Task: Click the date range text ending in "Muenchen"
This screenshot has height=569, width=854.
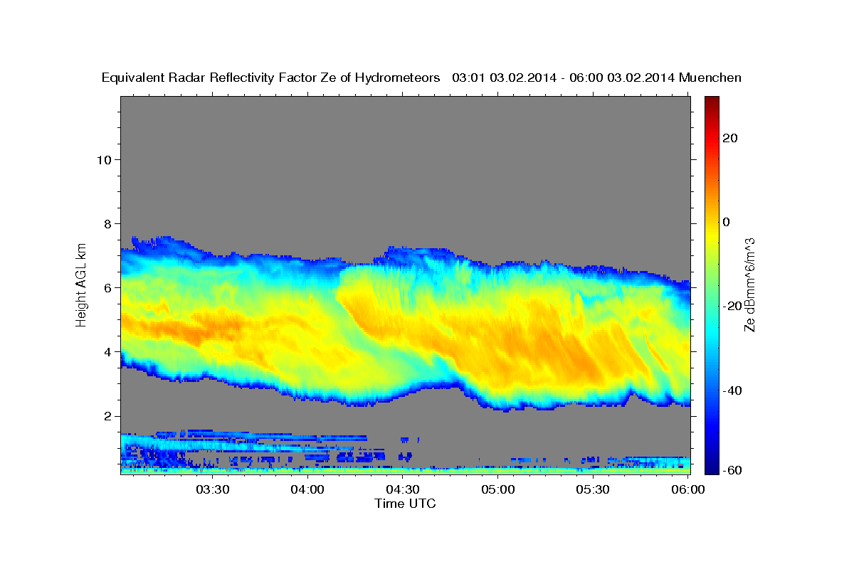Action: 597,78
